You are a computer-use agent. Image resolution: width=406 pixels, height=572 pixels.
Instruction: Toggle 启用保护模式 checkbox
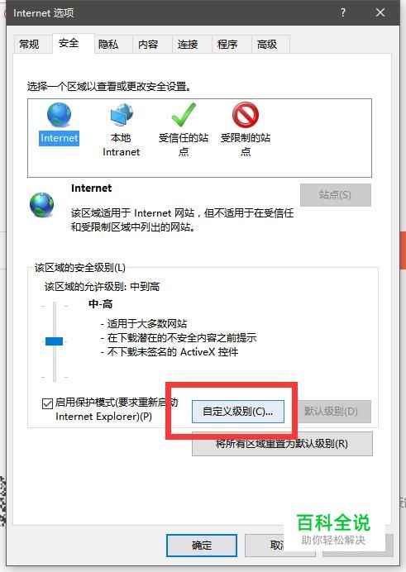click(47, 403)
